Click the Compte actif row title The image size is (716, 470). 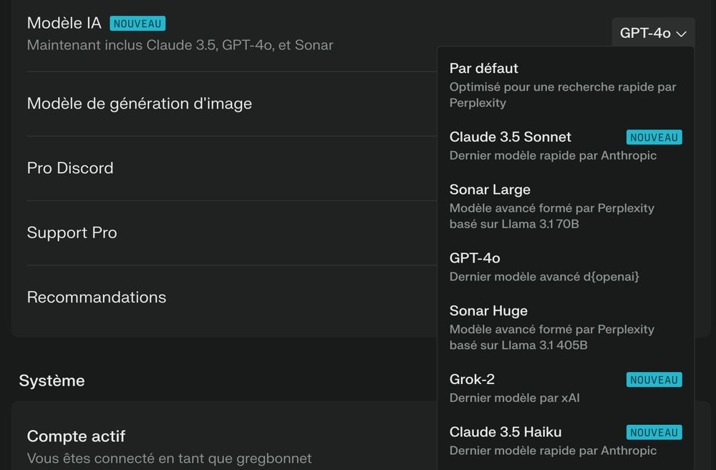click(x=76, y=436)
